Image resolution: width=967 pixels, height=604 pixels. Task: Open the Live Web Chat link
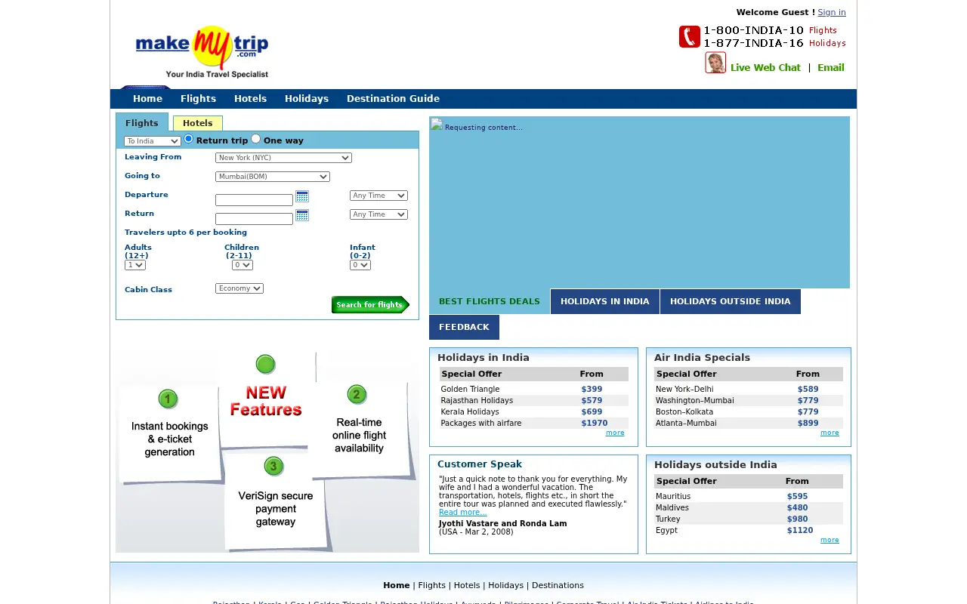coord(765,67)
